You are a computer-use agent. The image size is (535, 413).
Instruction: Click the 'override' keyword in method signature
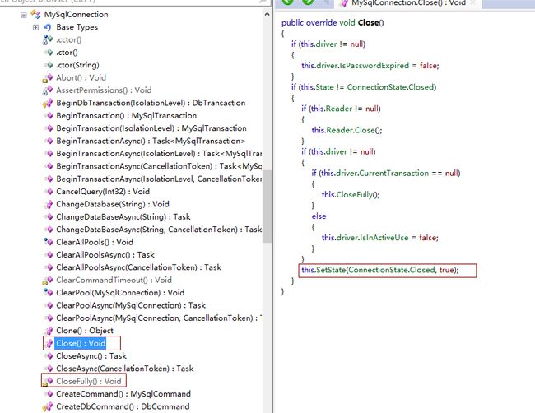click(321, 22)
